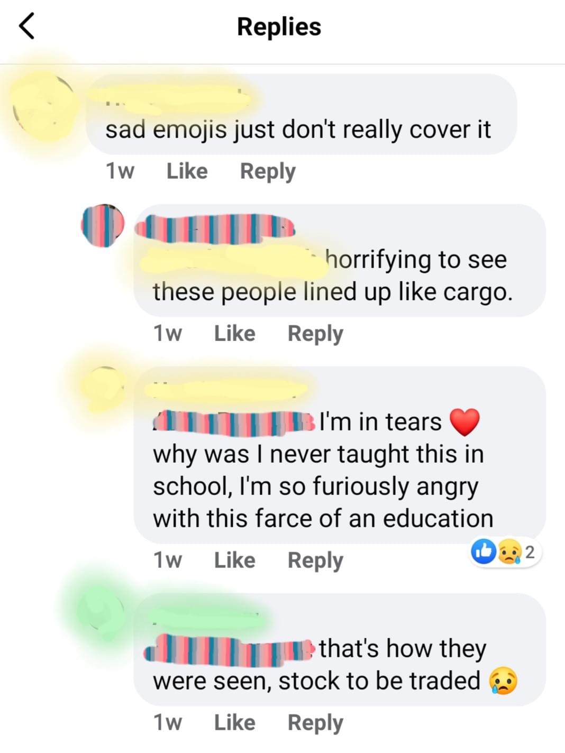Screen dimensions: 565x753
Task: Open the tagged name before 'I'm in tears'
Action: [x=235, y=423]
